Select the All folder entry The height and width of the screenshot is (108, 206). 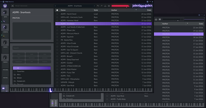[32, 68]
